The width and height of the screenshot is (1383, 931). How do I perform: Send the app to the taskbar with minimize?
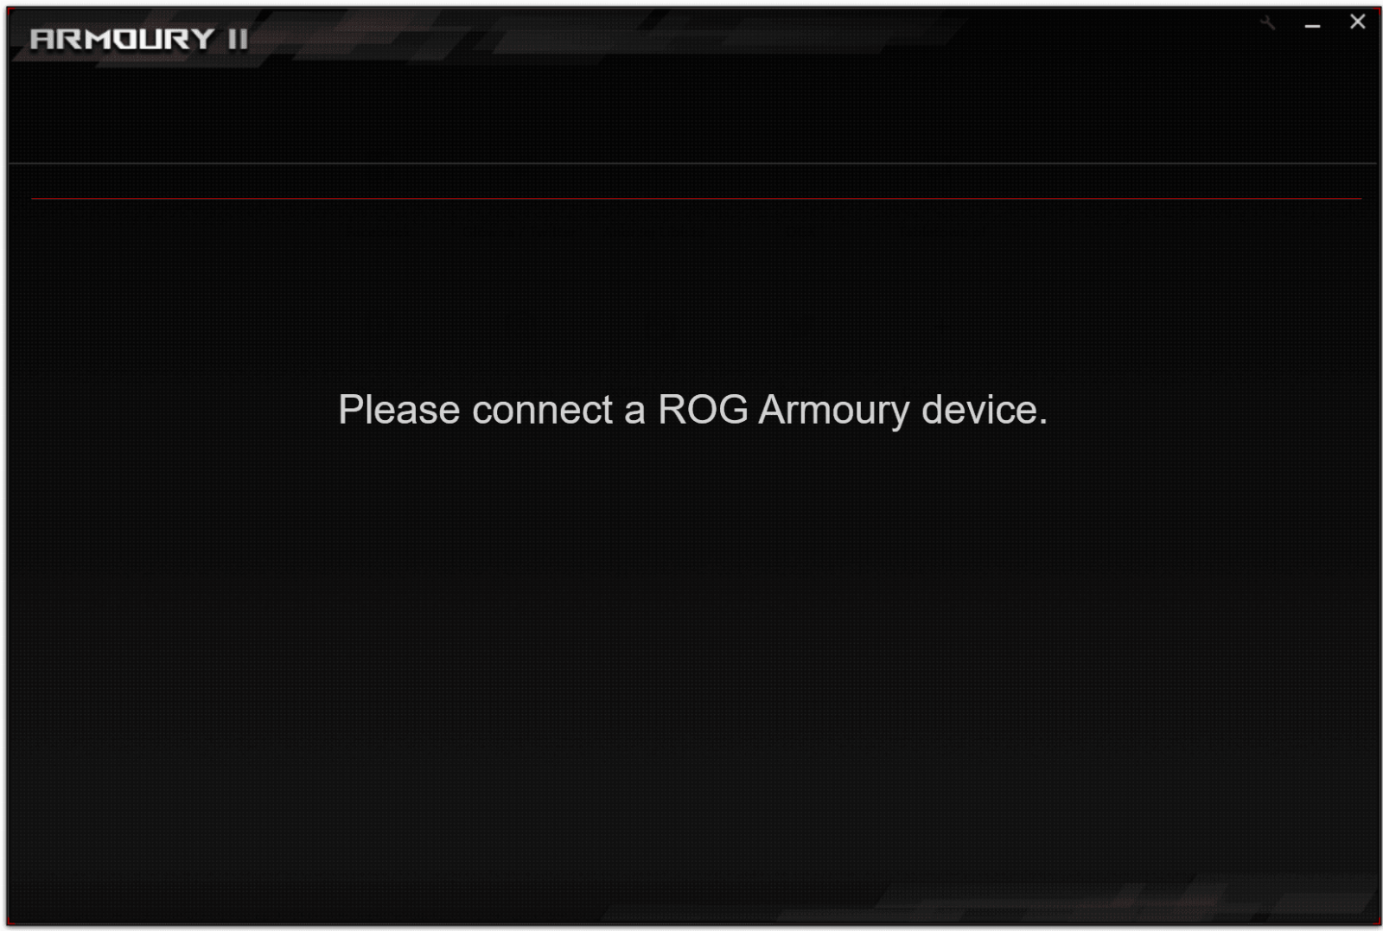click(1312, 26)
